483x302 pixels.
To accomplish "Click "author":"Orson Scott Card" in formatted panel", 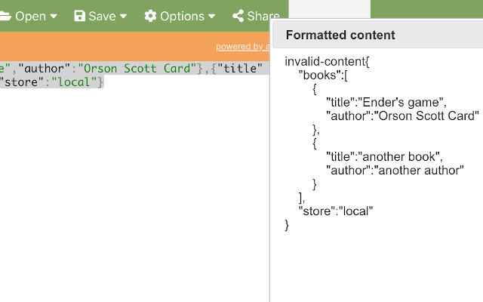I will [402, 116].
